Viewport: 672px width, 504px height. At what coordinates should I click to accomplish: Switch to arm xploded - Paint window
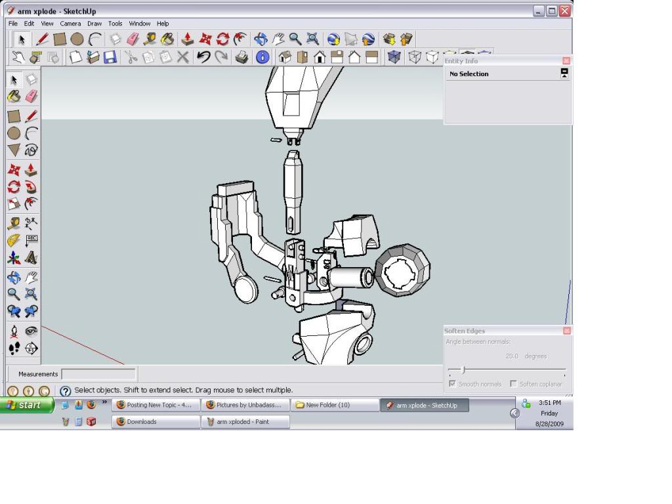click(245, 422)
